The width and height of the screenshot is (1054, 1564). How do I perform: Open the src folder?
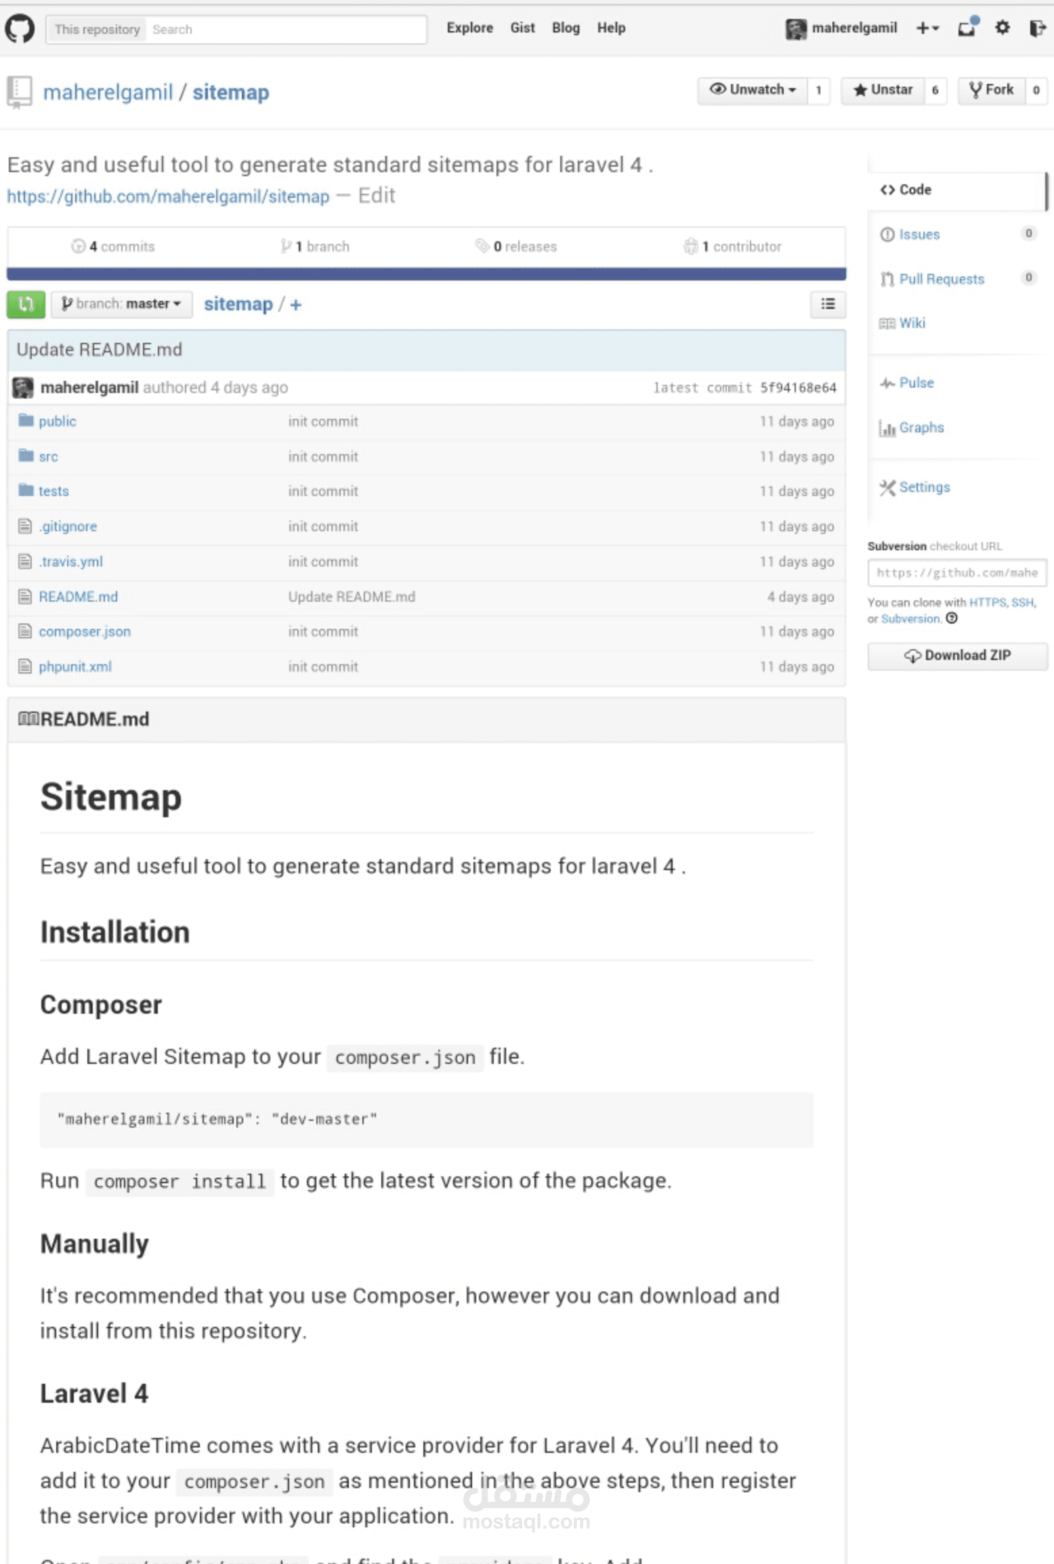click(48, 457)
